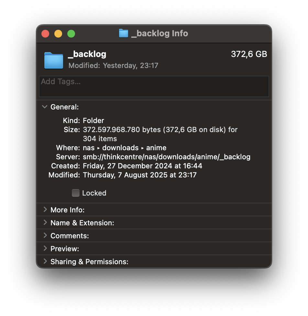308x316 pixels.
Task: Expand the Preview section
Action: point(45,248)
